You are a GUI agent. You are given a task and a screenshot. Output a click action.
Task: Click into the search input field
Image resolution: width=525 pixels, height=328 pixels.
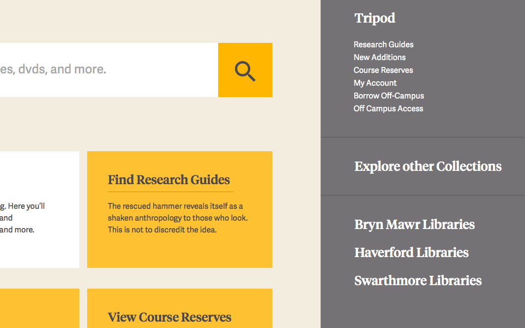[109, 70]
